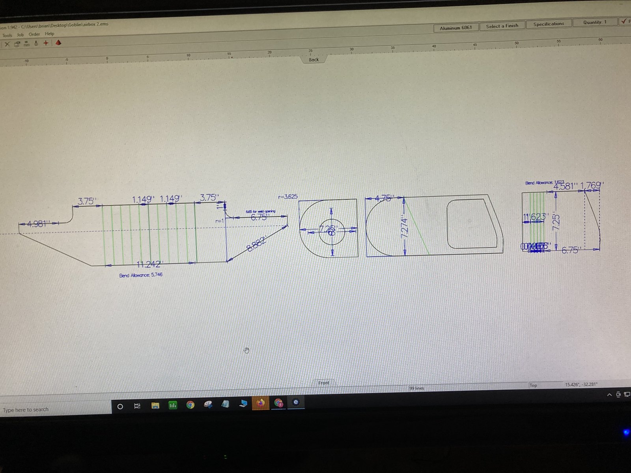631x473 pixels.
Task: Toggle the mm units icon
Action: 26,44
